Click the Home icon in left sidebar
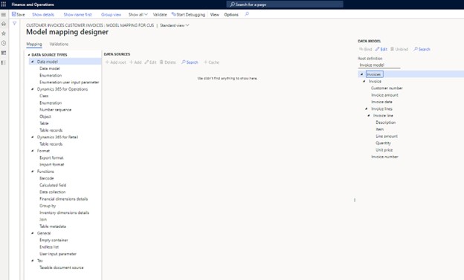 (4, 24)
